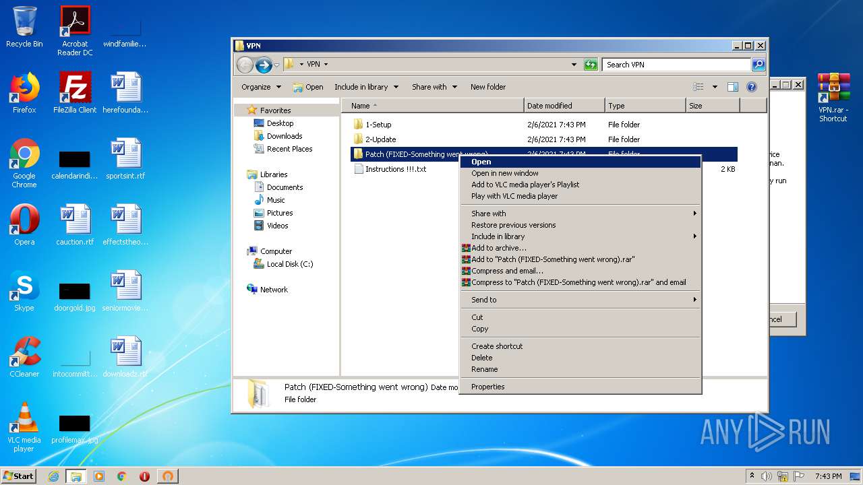Viewport: 863px width, 485px height.
Task: Launch CCleaner desktop shortcut
Action: click(24, 357)
